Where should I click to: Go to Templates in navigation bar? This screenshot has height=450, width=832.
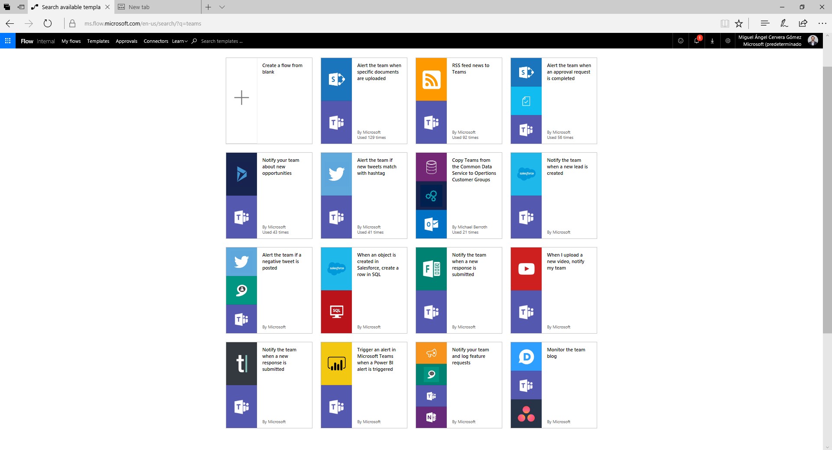[98, 41]
